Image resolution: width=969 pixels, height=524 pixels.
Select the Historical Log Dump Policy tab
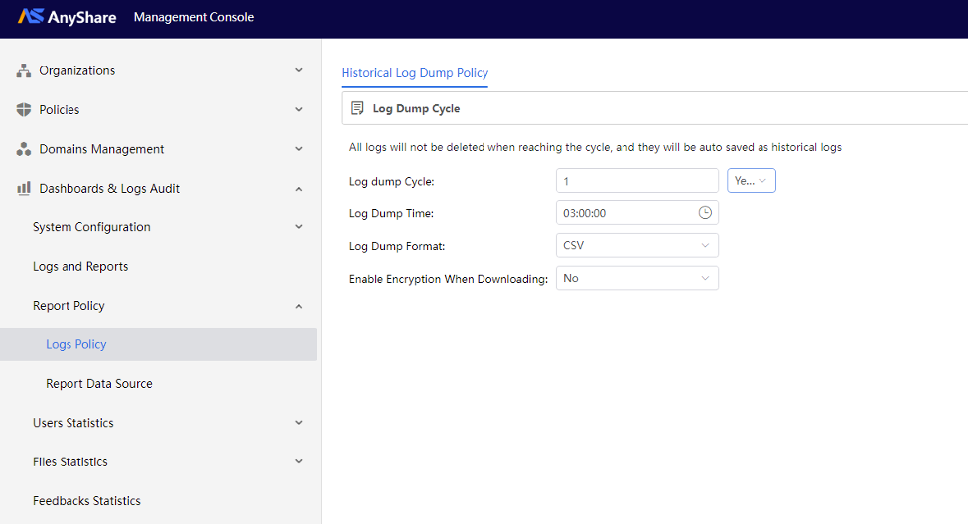pyautogui.click(x=415, y=73)
